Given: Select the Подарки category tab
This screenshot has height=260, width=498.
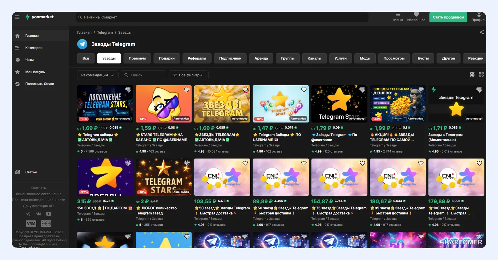Looking at the screenshot, I should pyautogui.click(x=167, y=58).
